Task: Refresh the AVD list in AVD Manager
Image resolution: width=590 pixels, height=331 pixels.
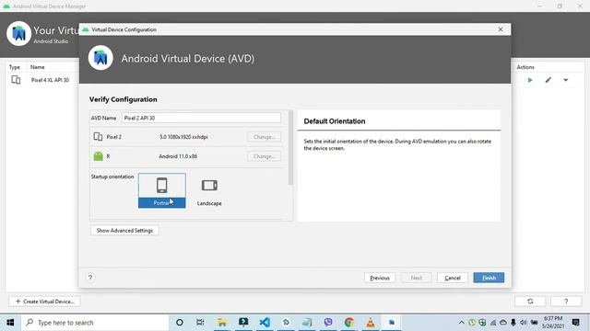Action: coord(530,302)
